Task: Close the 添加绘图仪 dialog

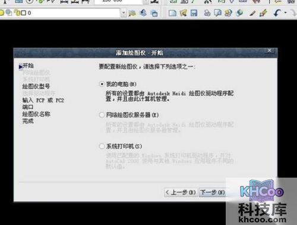Action: 270,50
